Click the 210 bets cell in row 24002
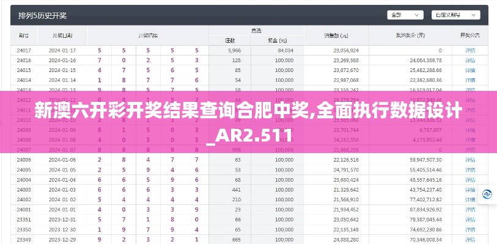Image resolution: width=497 pixels, height=244 pixels. [237, 199]
